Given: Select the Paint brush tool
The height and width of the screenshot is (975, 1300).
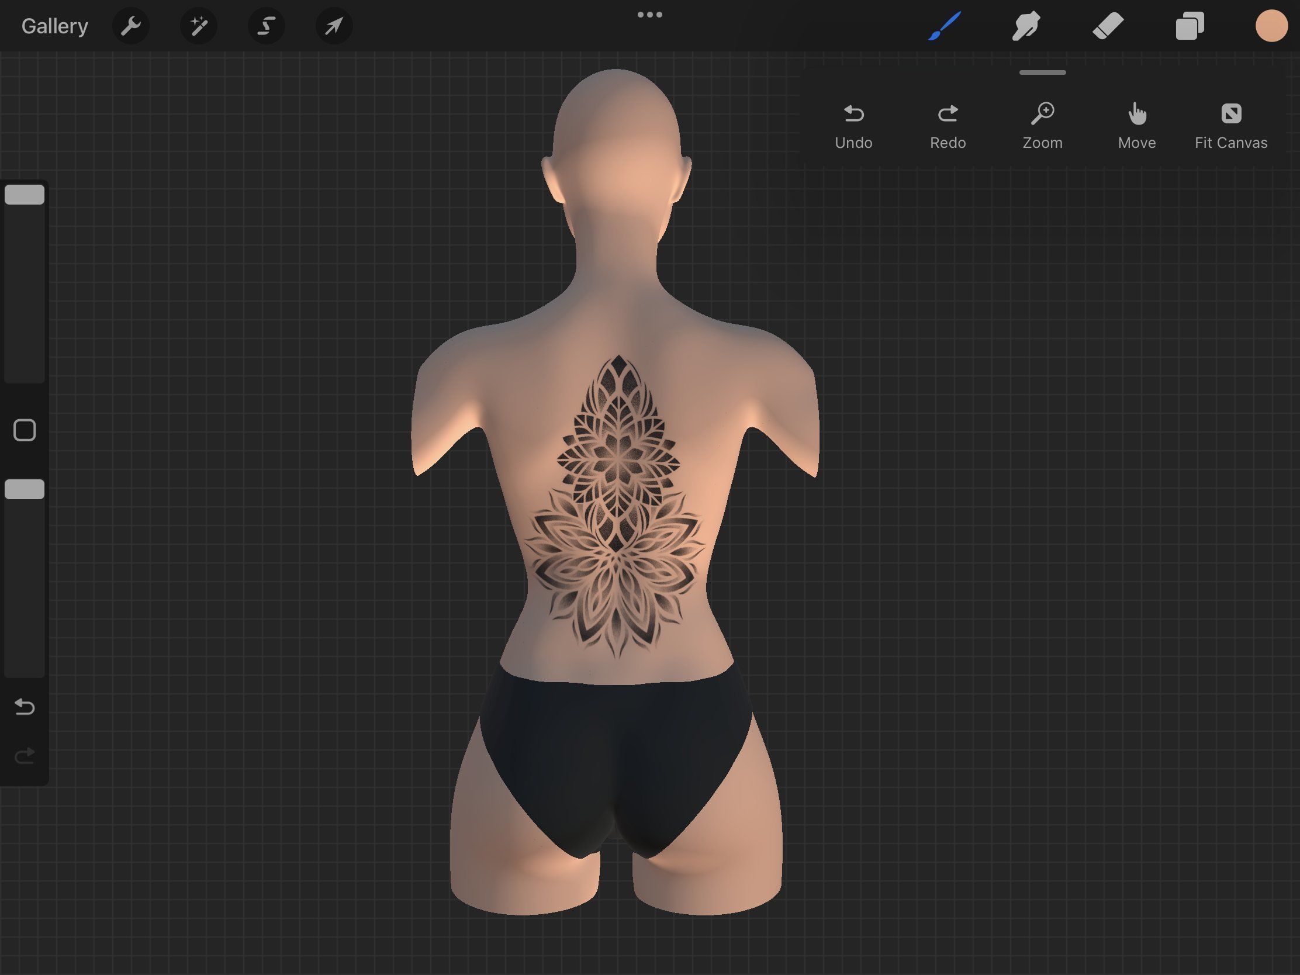Looking at the screenshot, I should [x=945, y=26].
